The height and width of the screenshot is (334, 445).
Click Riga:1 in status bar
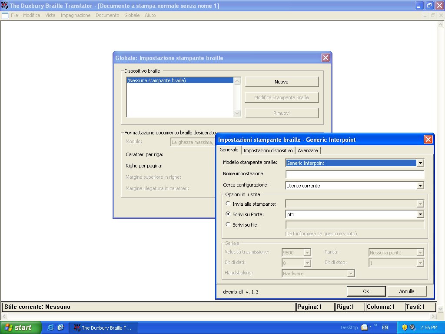coord(350,307)
